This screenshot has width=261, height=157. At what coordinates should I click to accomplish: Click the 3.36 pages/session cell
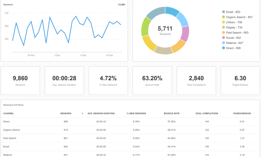pyautogui.click(x=242, y=147)
